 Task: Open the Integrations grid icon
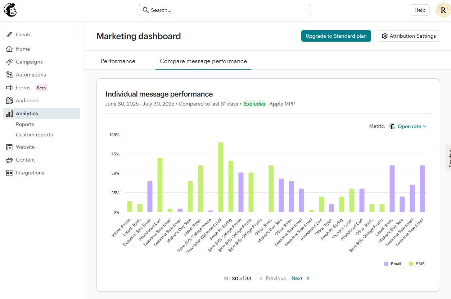pos(9,173)
